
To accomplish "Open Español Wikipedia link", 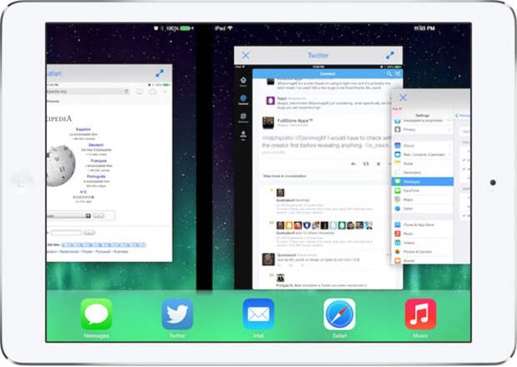I will [x=83, y=129].
